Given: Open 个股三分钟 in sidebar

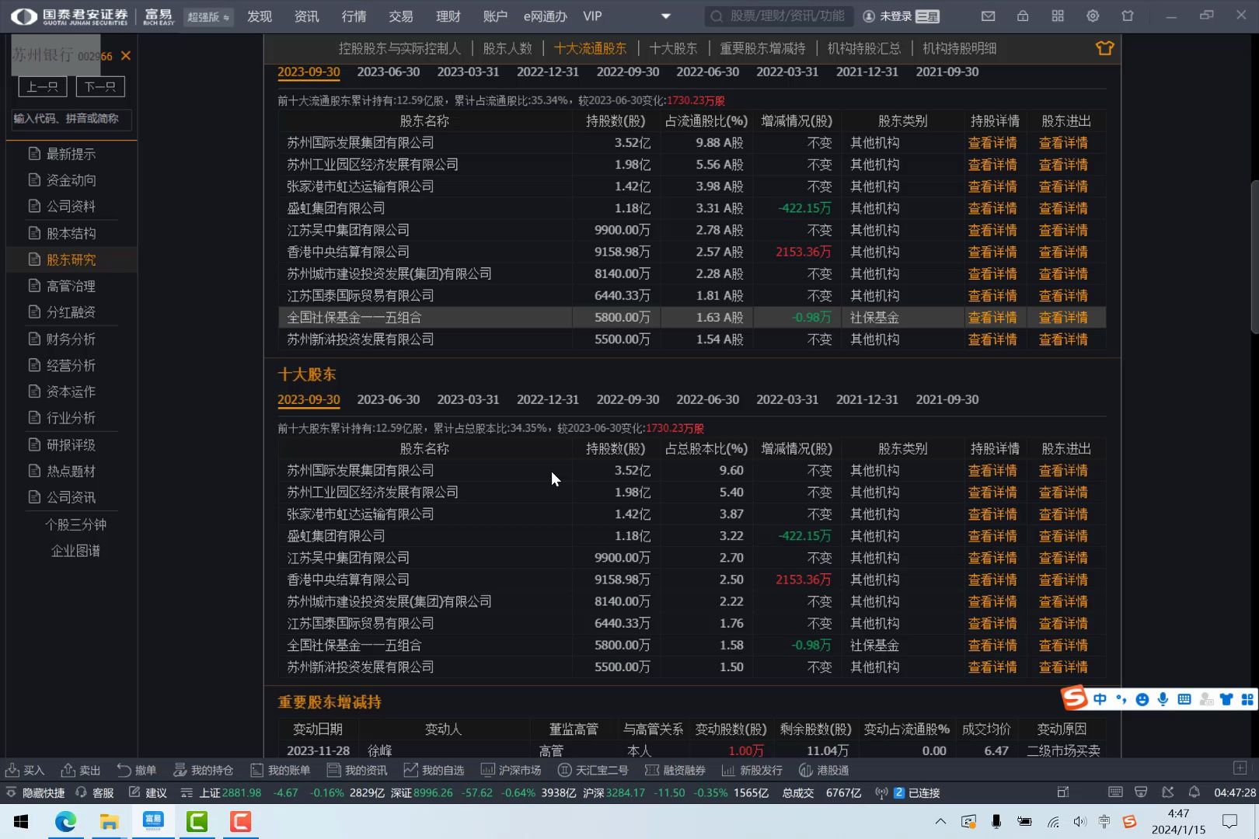Looking at the screenshot, I should coord(75,524).
